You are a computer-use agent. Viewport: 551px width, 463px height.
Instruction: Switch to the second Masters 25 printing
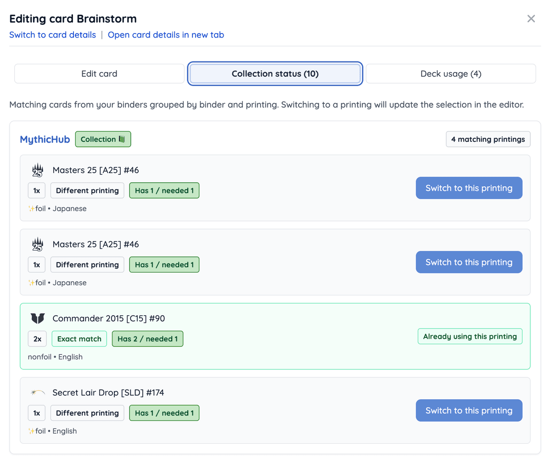click(469, 262)
